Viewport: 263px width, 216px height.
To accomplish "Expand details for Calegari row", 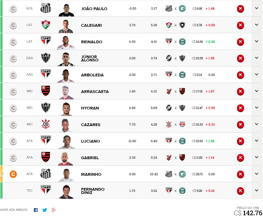I will tap(256, 25).
